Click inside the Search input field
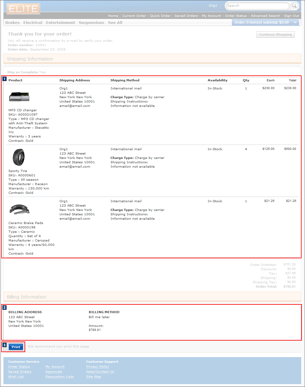 tap(257, 6)
